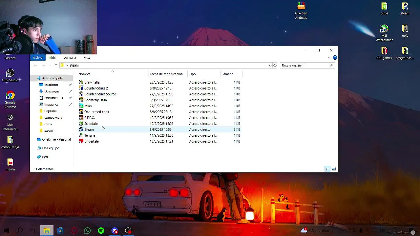Open address bar history dropdown

pos(270,66)
